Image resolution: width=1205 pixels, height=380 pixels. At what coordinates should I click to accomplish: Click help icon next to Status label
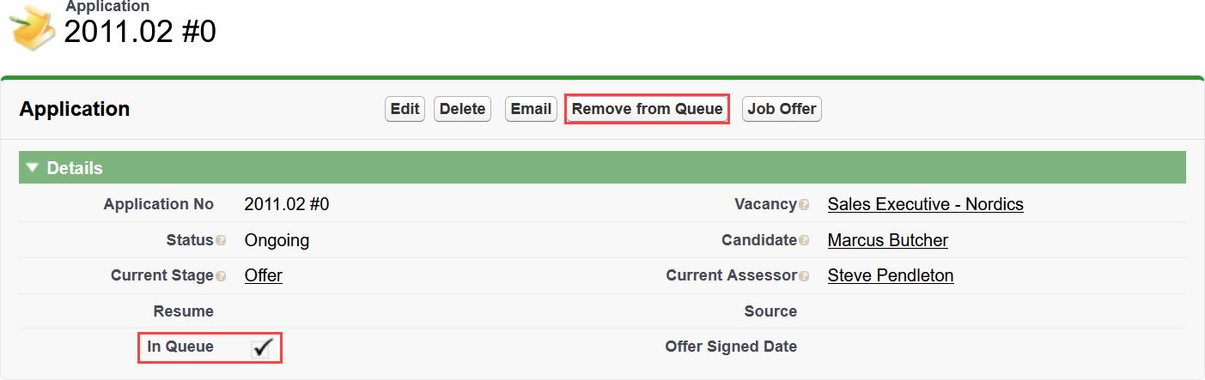pos(221,241)
